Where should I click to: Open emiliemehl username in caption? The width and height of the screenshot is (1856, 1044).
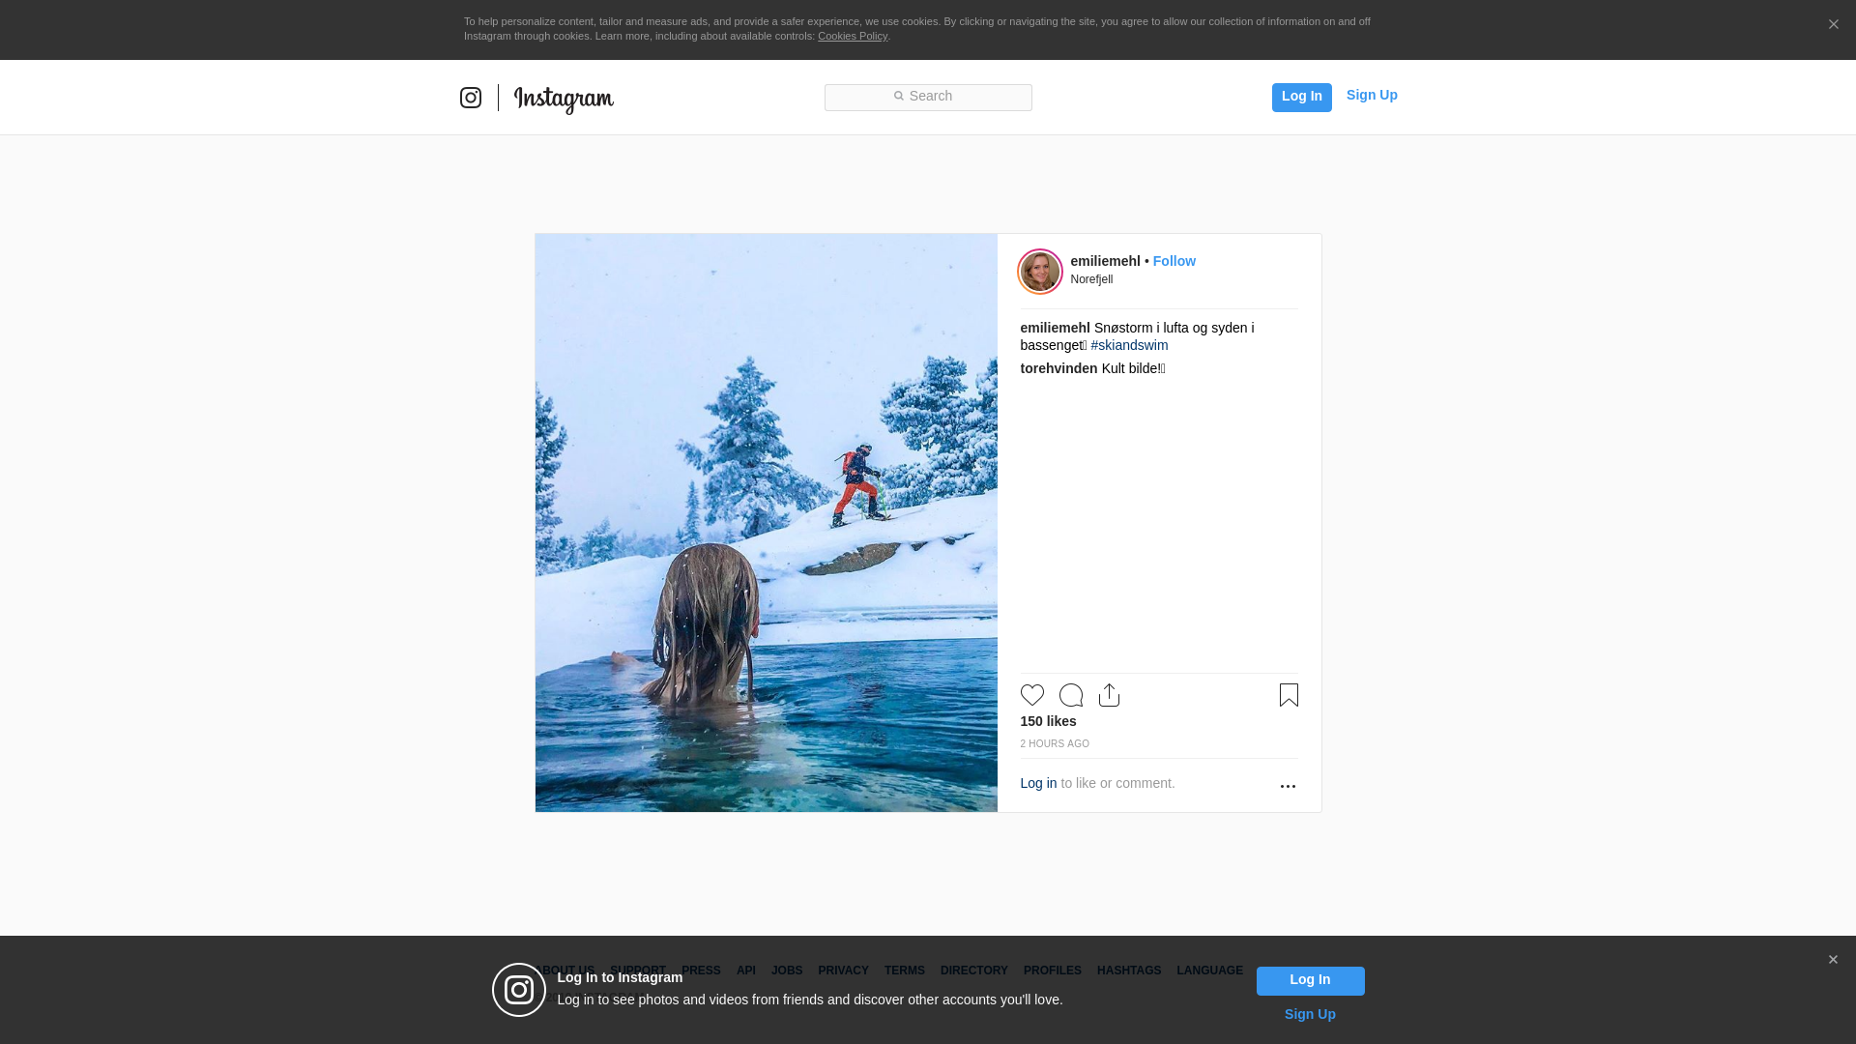click(1055, 328)
